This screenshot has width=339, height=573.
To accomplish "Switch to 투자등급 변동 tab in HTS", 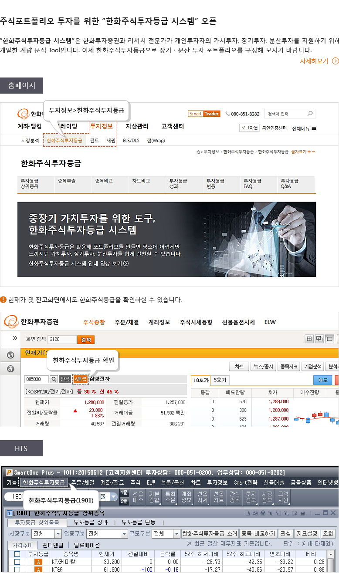I will (x=138, y=522).
